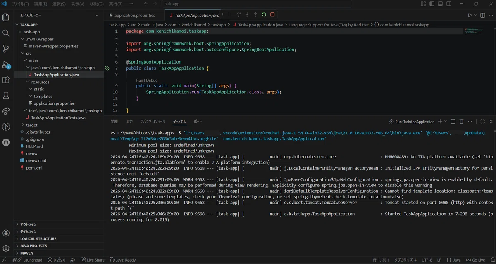Stop the debug session

pyautogui.click(x=272, y=15)
